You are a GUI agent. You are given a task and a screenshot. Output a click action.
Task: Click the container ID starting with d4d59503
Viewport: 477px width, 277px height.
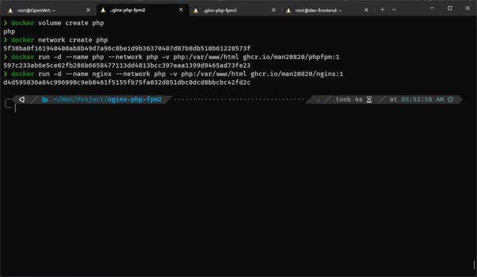coord(127,83)
